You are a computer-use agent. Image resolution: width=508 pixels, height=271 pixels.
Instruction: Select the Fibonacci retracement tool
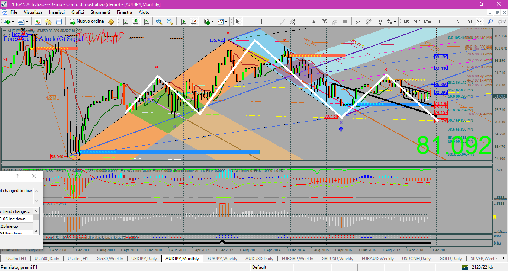[x=303, y=22]
